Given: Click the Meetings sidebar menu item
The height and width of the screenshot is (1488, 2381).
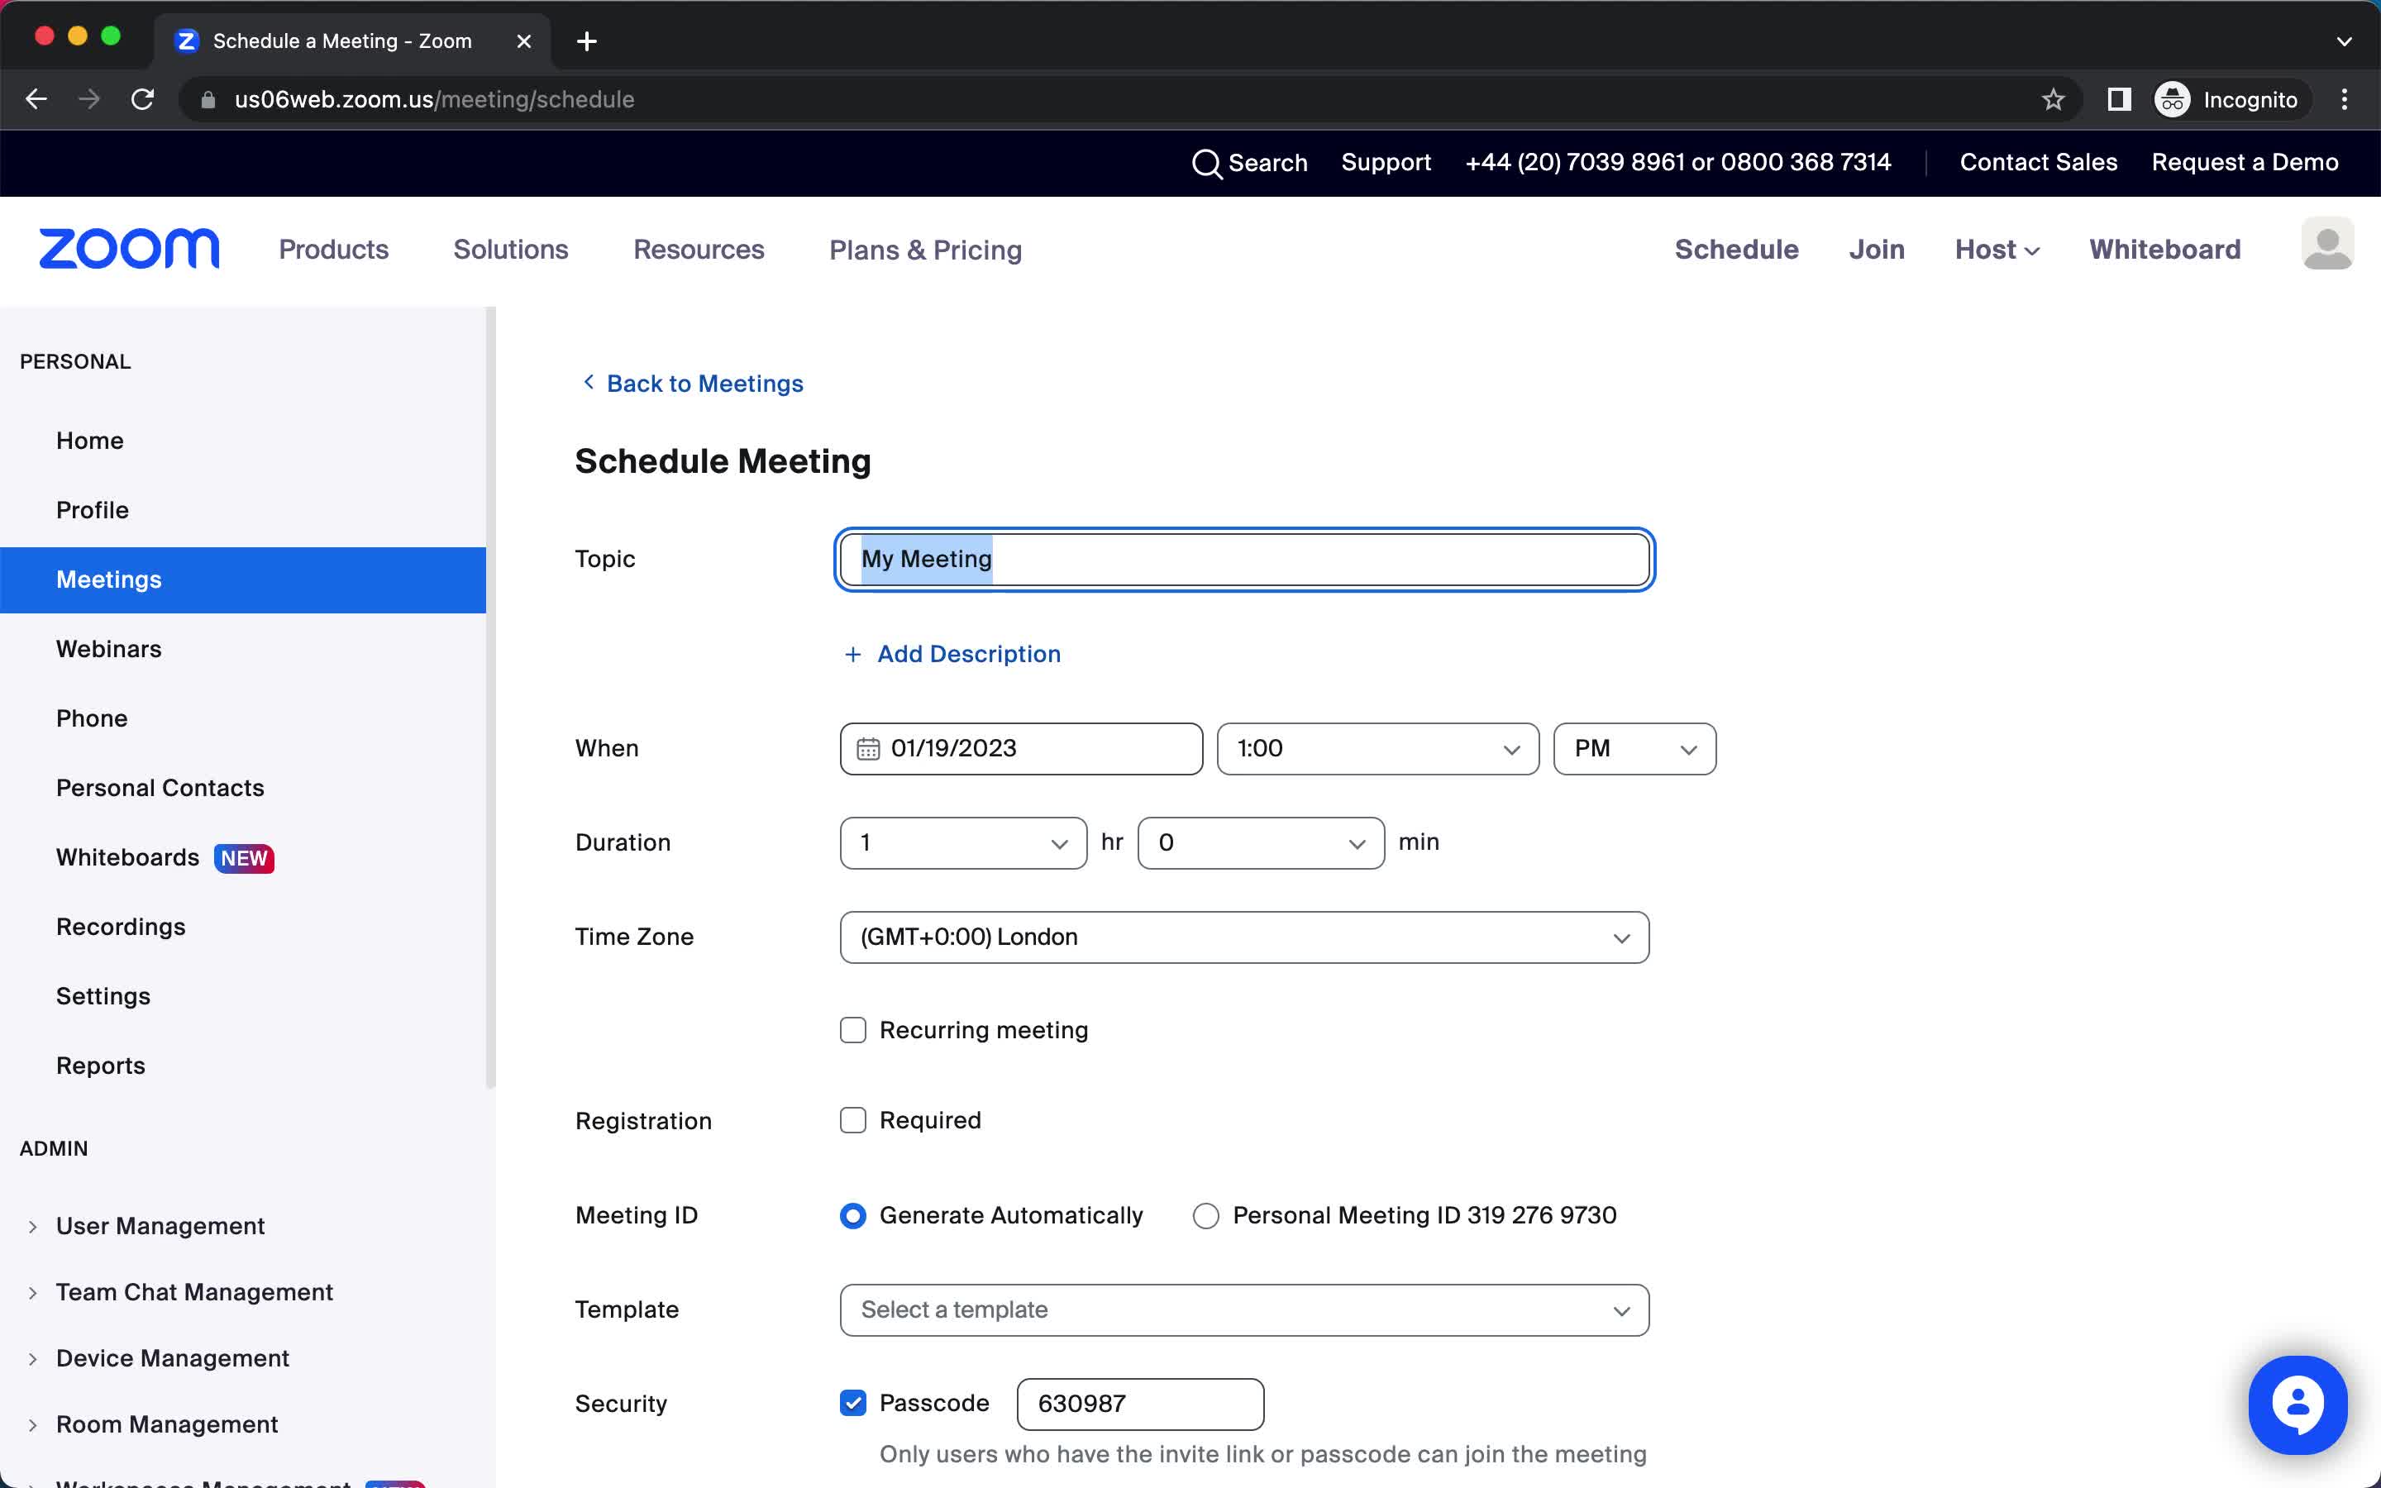Looking at the screenshot, I should [108, 578].
